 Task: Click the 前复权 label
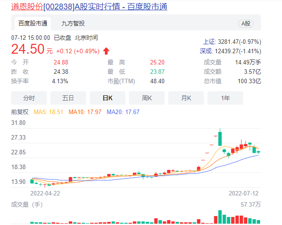click(x=20, y=112)
